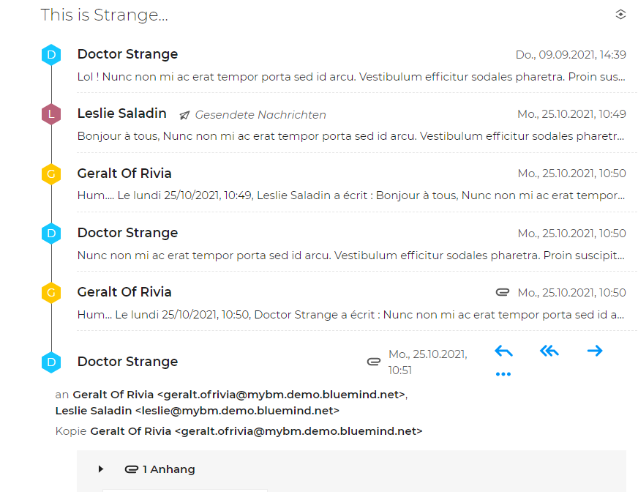Forward the message with right arrow icon
The width and height of the screenshot is (638, 492).
[x=595, y=351]
